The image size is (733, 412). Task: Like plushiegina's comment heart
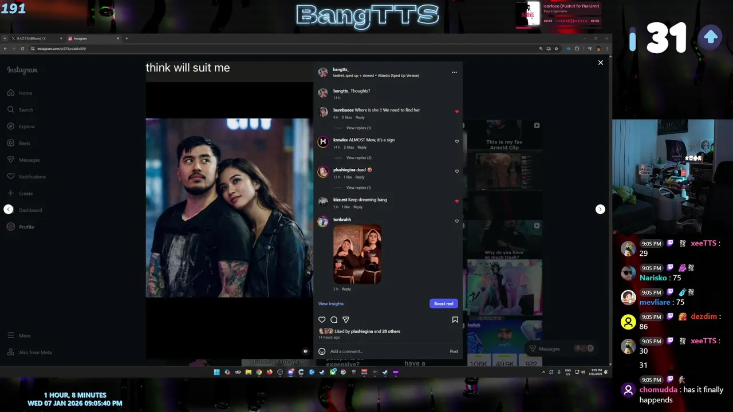pos(457,171)
